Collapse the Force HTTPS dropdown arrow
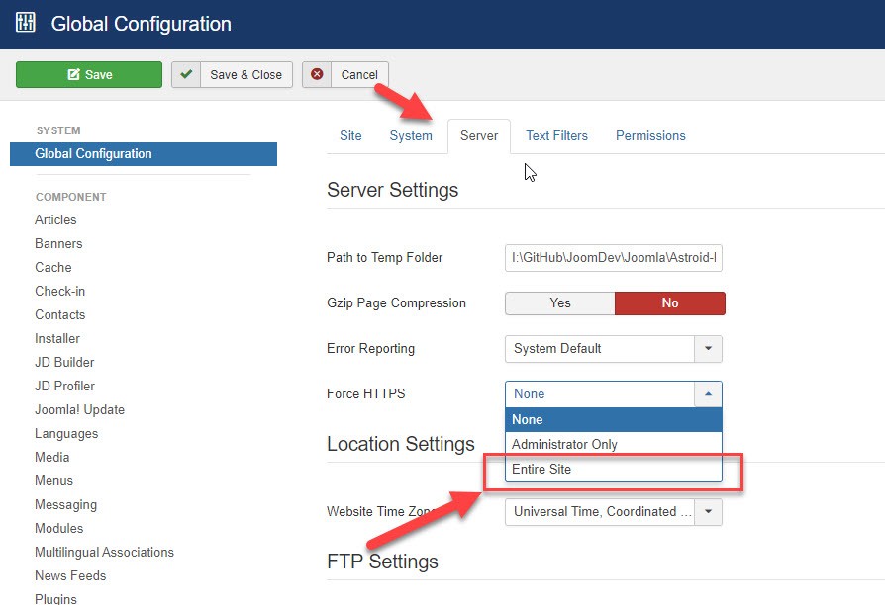The height and width of the screenshot is (605, 885). pos(709,393)
